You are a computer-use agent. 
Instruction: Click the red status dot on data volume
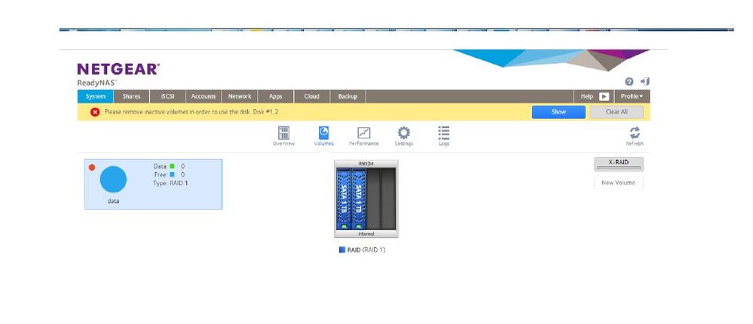point(92,168)
